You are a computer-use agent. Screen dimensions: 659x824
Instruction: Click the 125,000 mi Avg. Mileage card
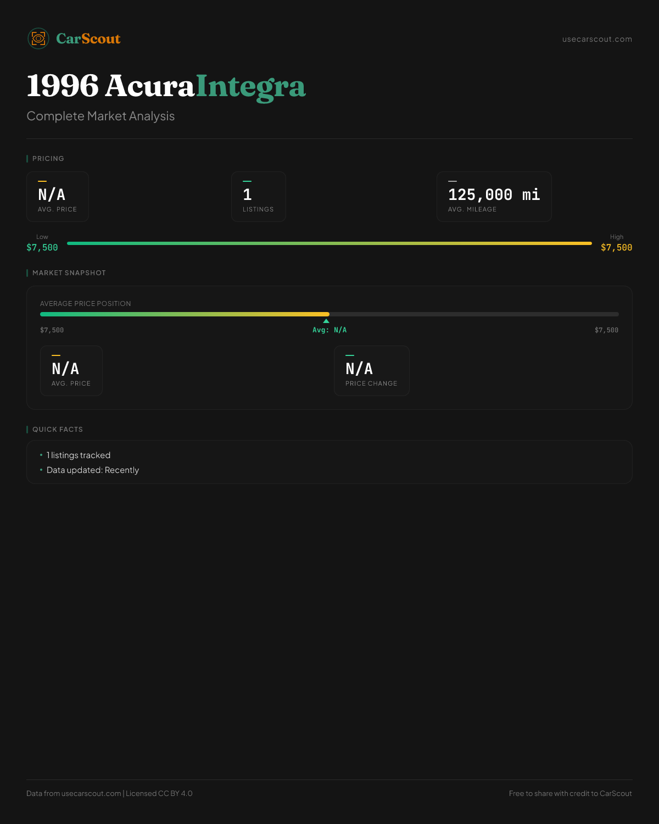[x=494, y=197]
